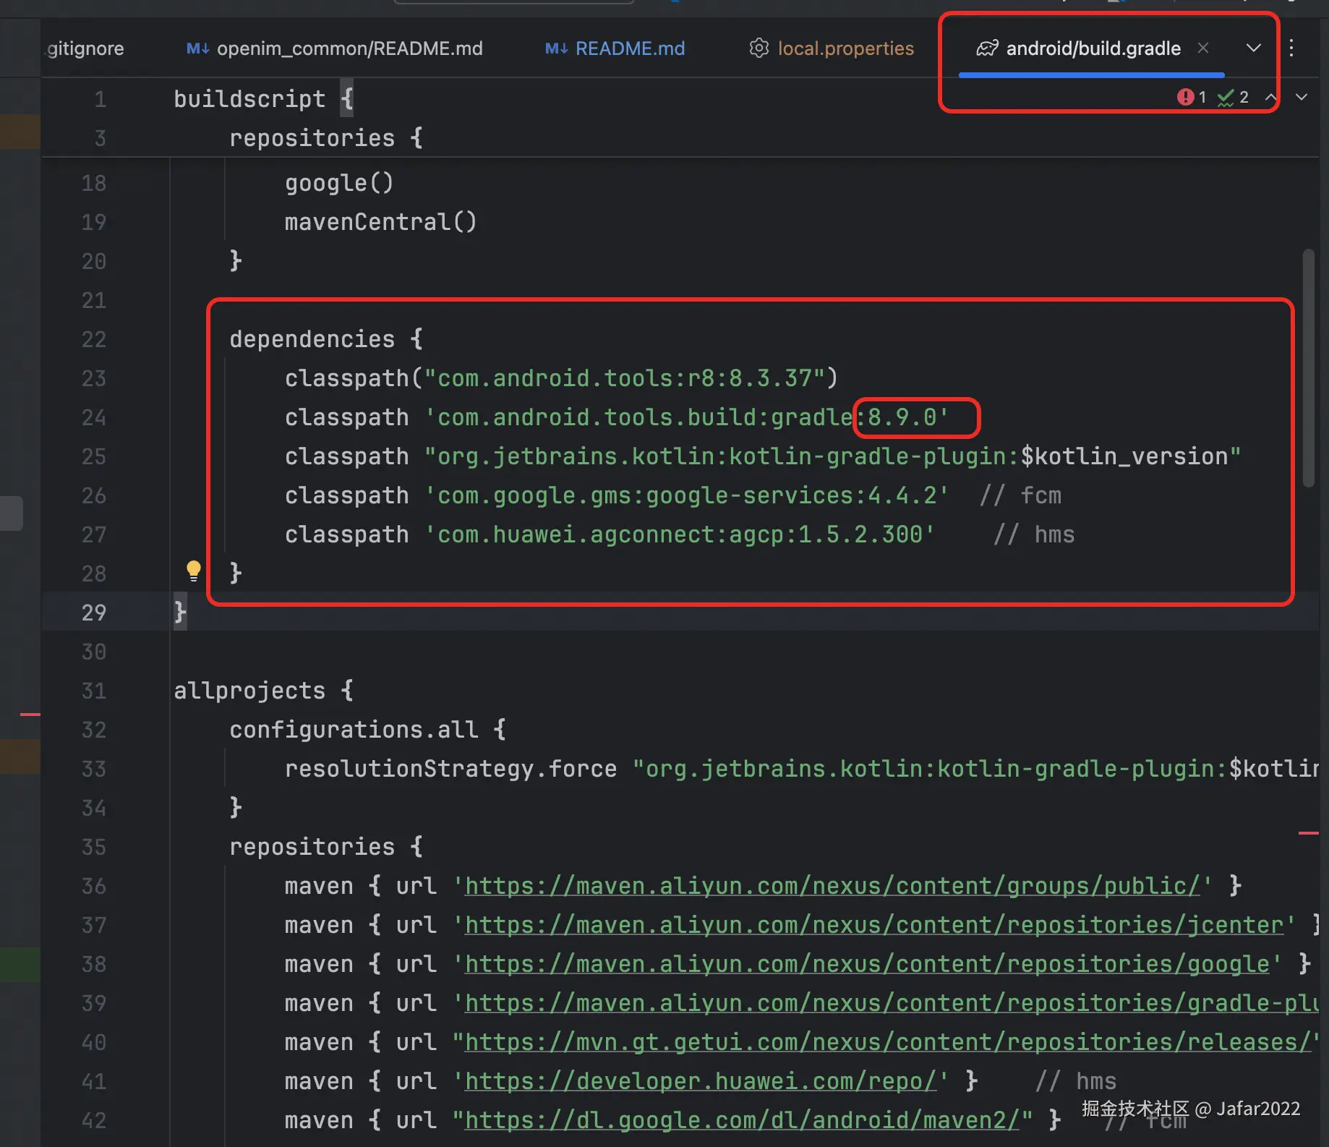Click the 'repositories {' line 35
Screen dimensions: 1329x1147
326,847
